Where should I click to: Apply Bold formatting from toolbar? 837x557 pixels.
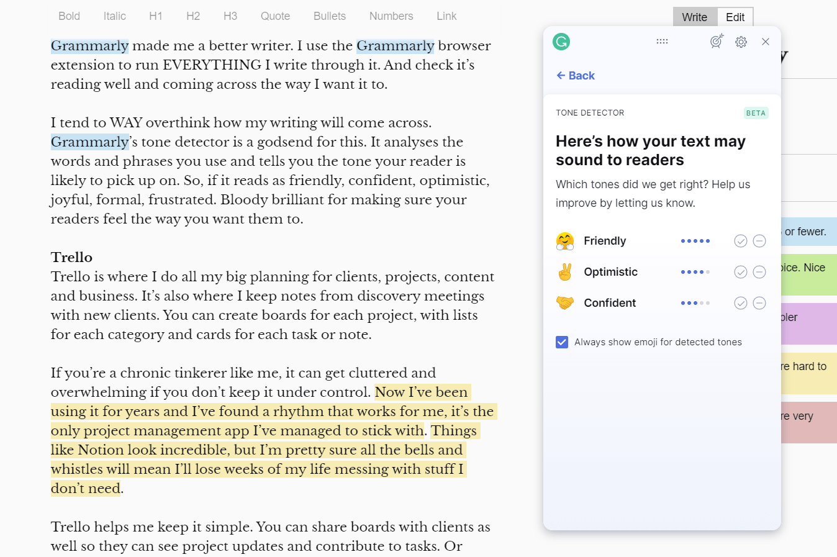[69, 16]
